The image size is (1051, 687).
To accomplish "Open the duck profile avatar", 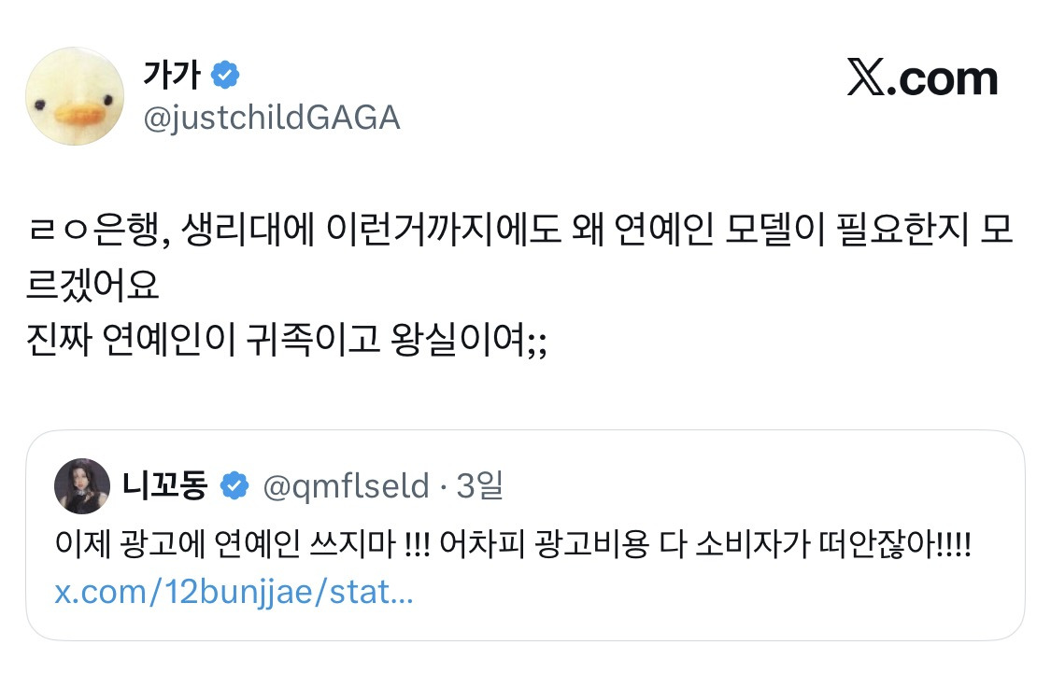I will click(75, 97).
